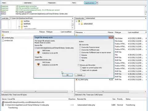The image size is (148, 111).
Task: Expand the adsensetest remote folder
Action: tap(79, 24)
